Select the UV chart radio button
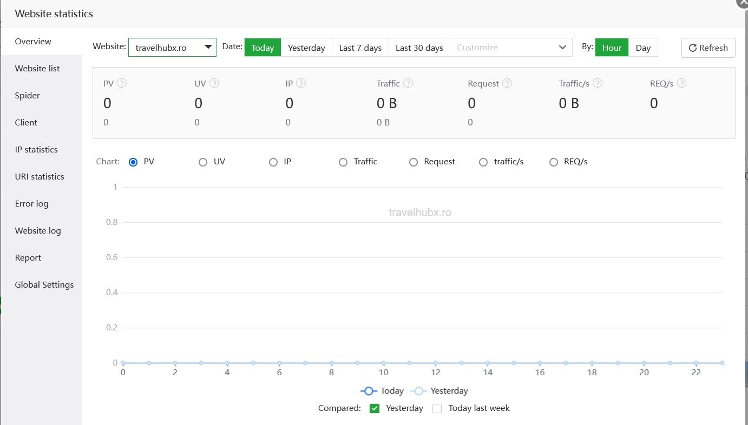This screenshot has width=748, height=425. (x=203, y=162)
